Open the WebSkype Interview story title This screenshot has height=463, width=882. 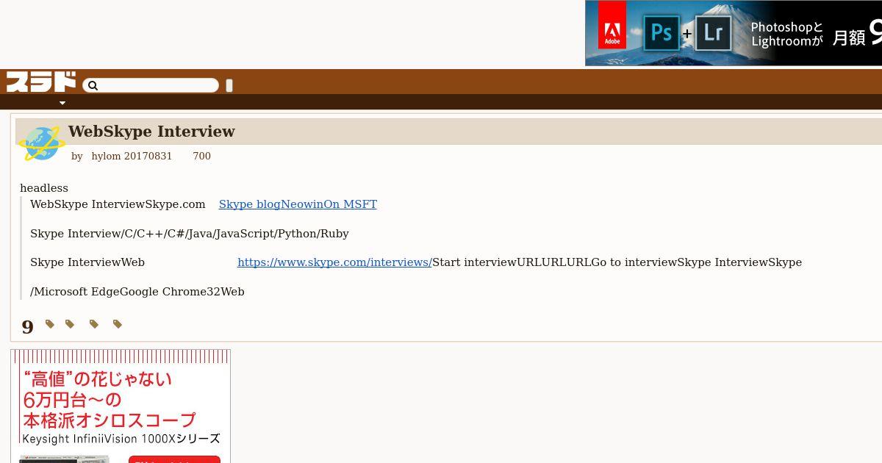tap(151, 132)
